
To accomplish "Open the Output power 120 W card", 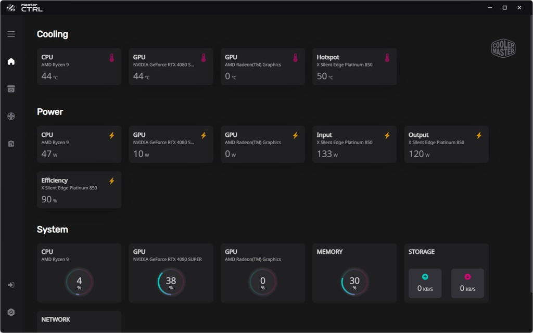I will (446, 145).
